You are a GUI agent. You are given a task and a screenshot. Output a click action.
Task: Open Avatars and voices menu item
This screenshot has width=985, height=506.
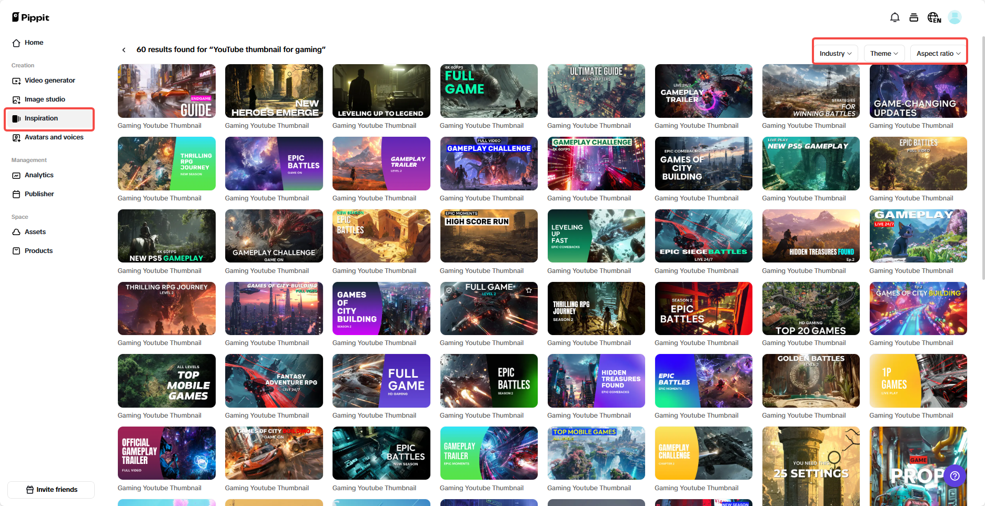(49, 138)
